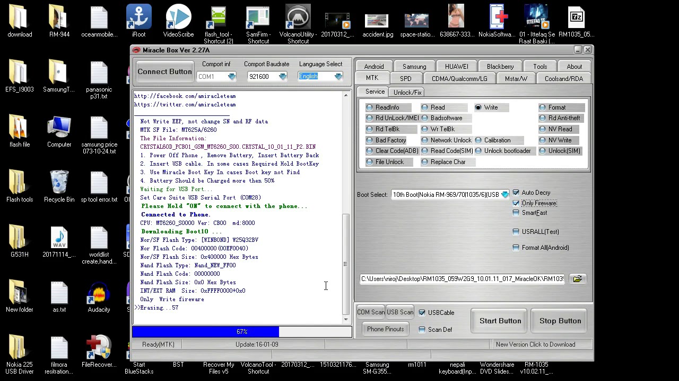The width and height of the screenshot is (679, 381).
Task: Open the Computer desktop icon
Action: click(59, 131)
